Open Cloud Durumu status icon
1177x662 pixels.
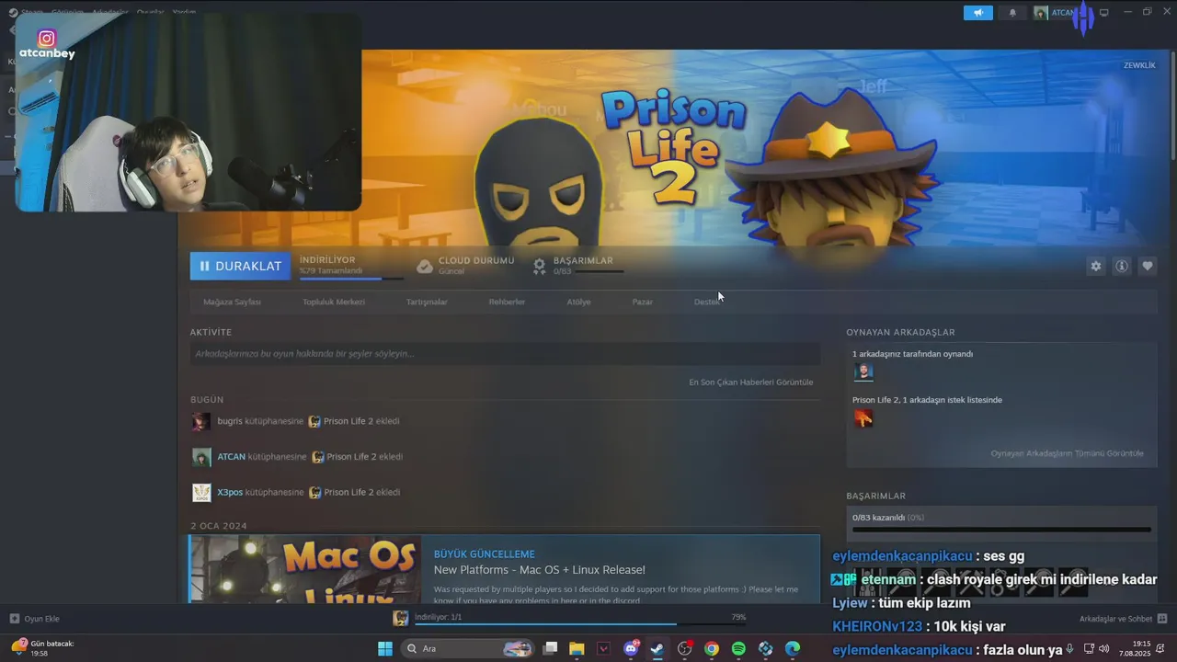click(x=424, y=266)
